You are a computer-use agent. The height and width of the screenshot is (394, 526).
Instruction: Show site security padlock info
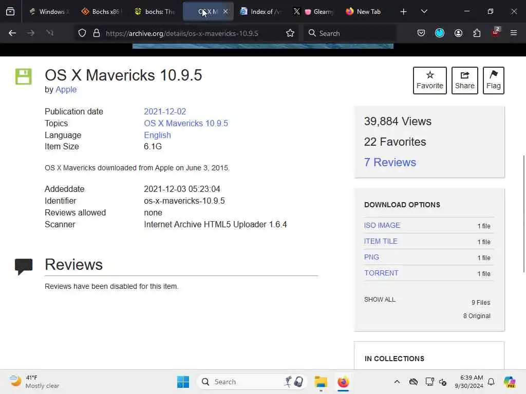click(97, 33)
